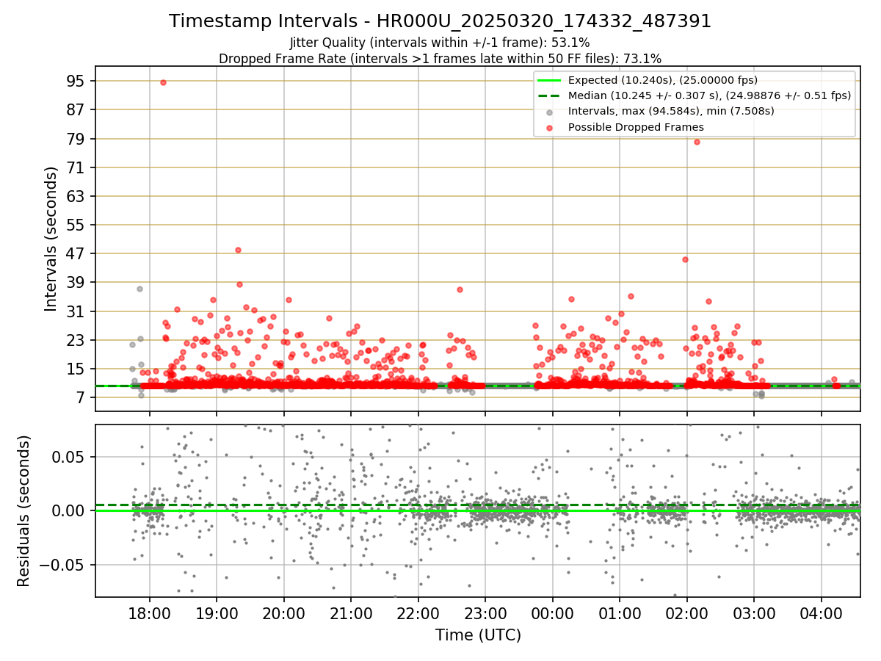Click the 'Dropped Frame Rate' subtitle line showing 73.1%
The image size is (881, 661).
(x=440, y=59)
